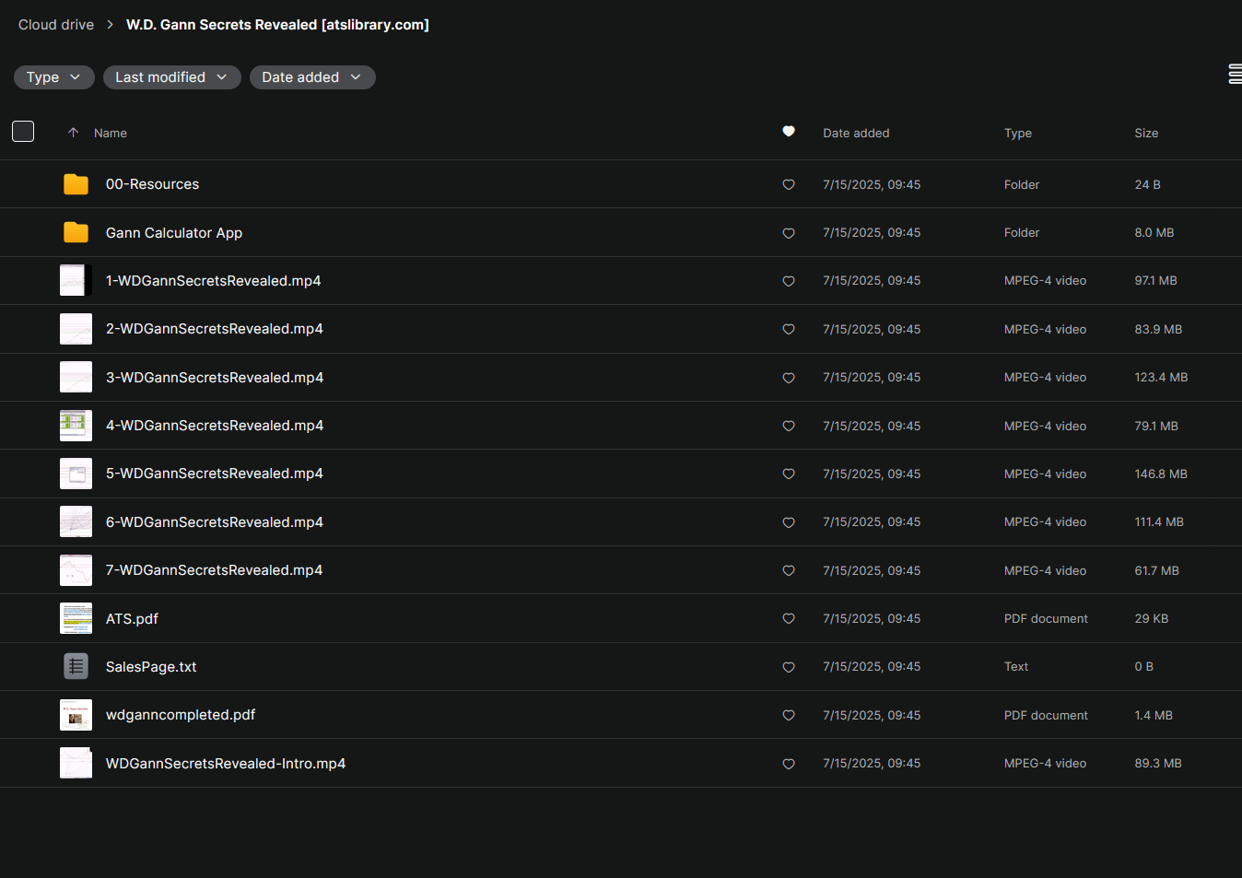Select the WDGannSecretsRevealed-Intro.mp4 thumbnail
Image resolution: width=1242 pixels, height=878 pixels.
(x=76, y=763)
